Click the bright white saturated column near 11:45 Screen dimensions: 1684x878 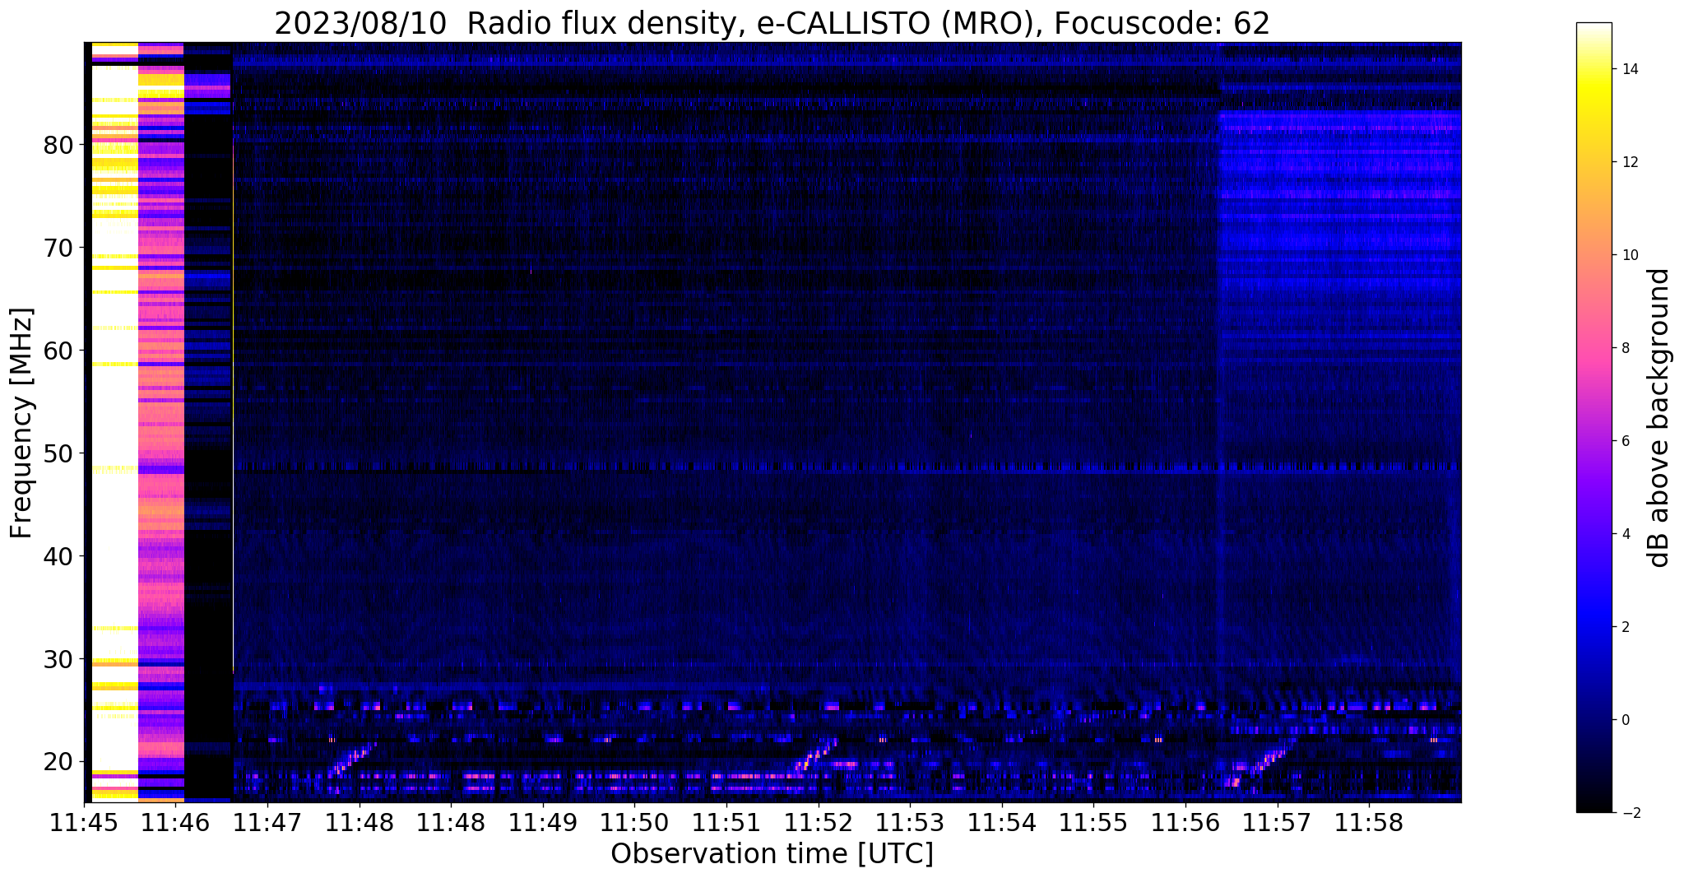(x=114, y=421)
